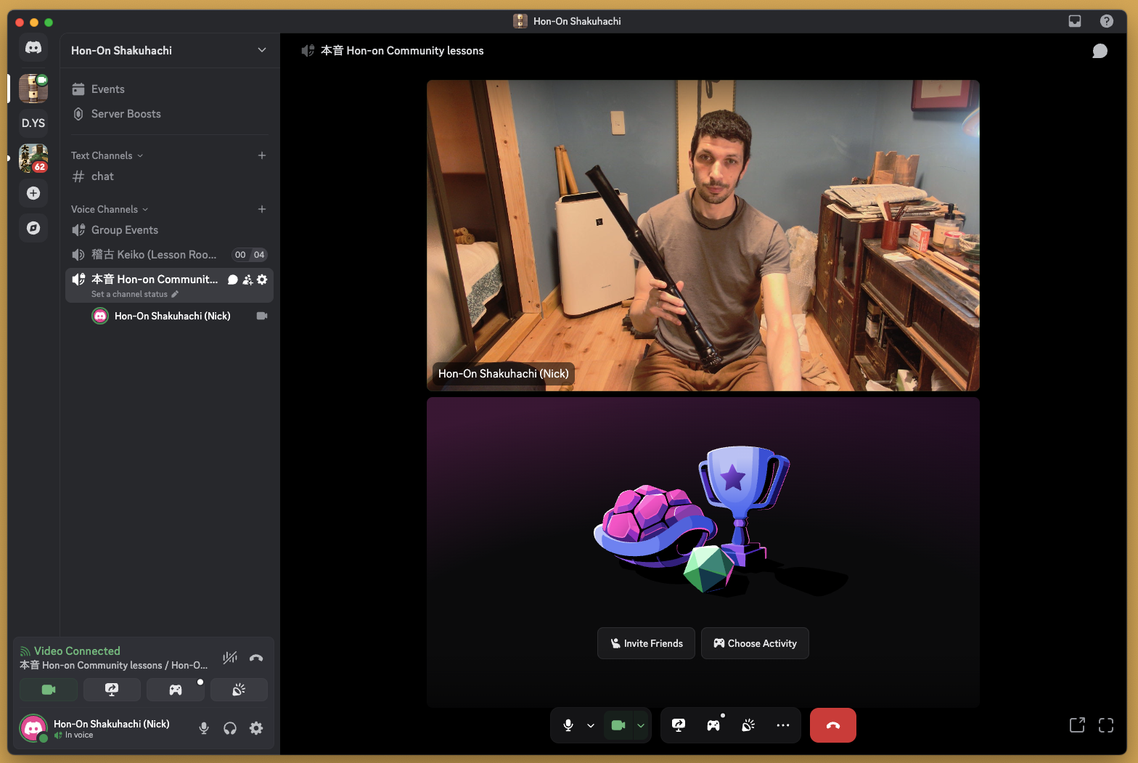The height and width of the screenshot is (763, 1138).
Task: Open Share Your Screen from bottom toolbar
Action: coord(679,725)
